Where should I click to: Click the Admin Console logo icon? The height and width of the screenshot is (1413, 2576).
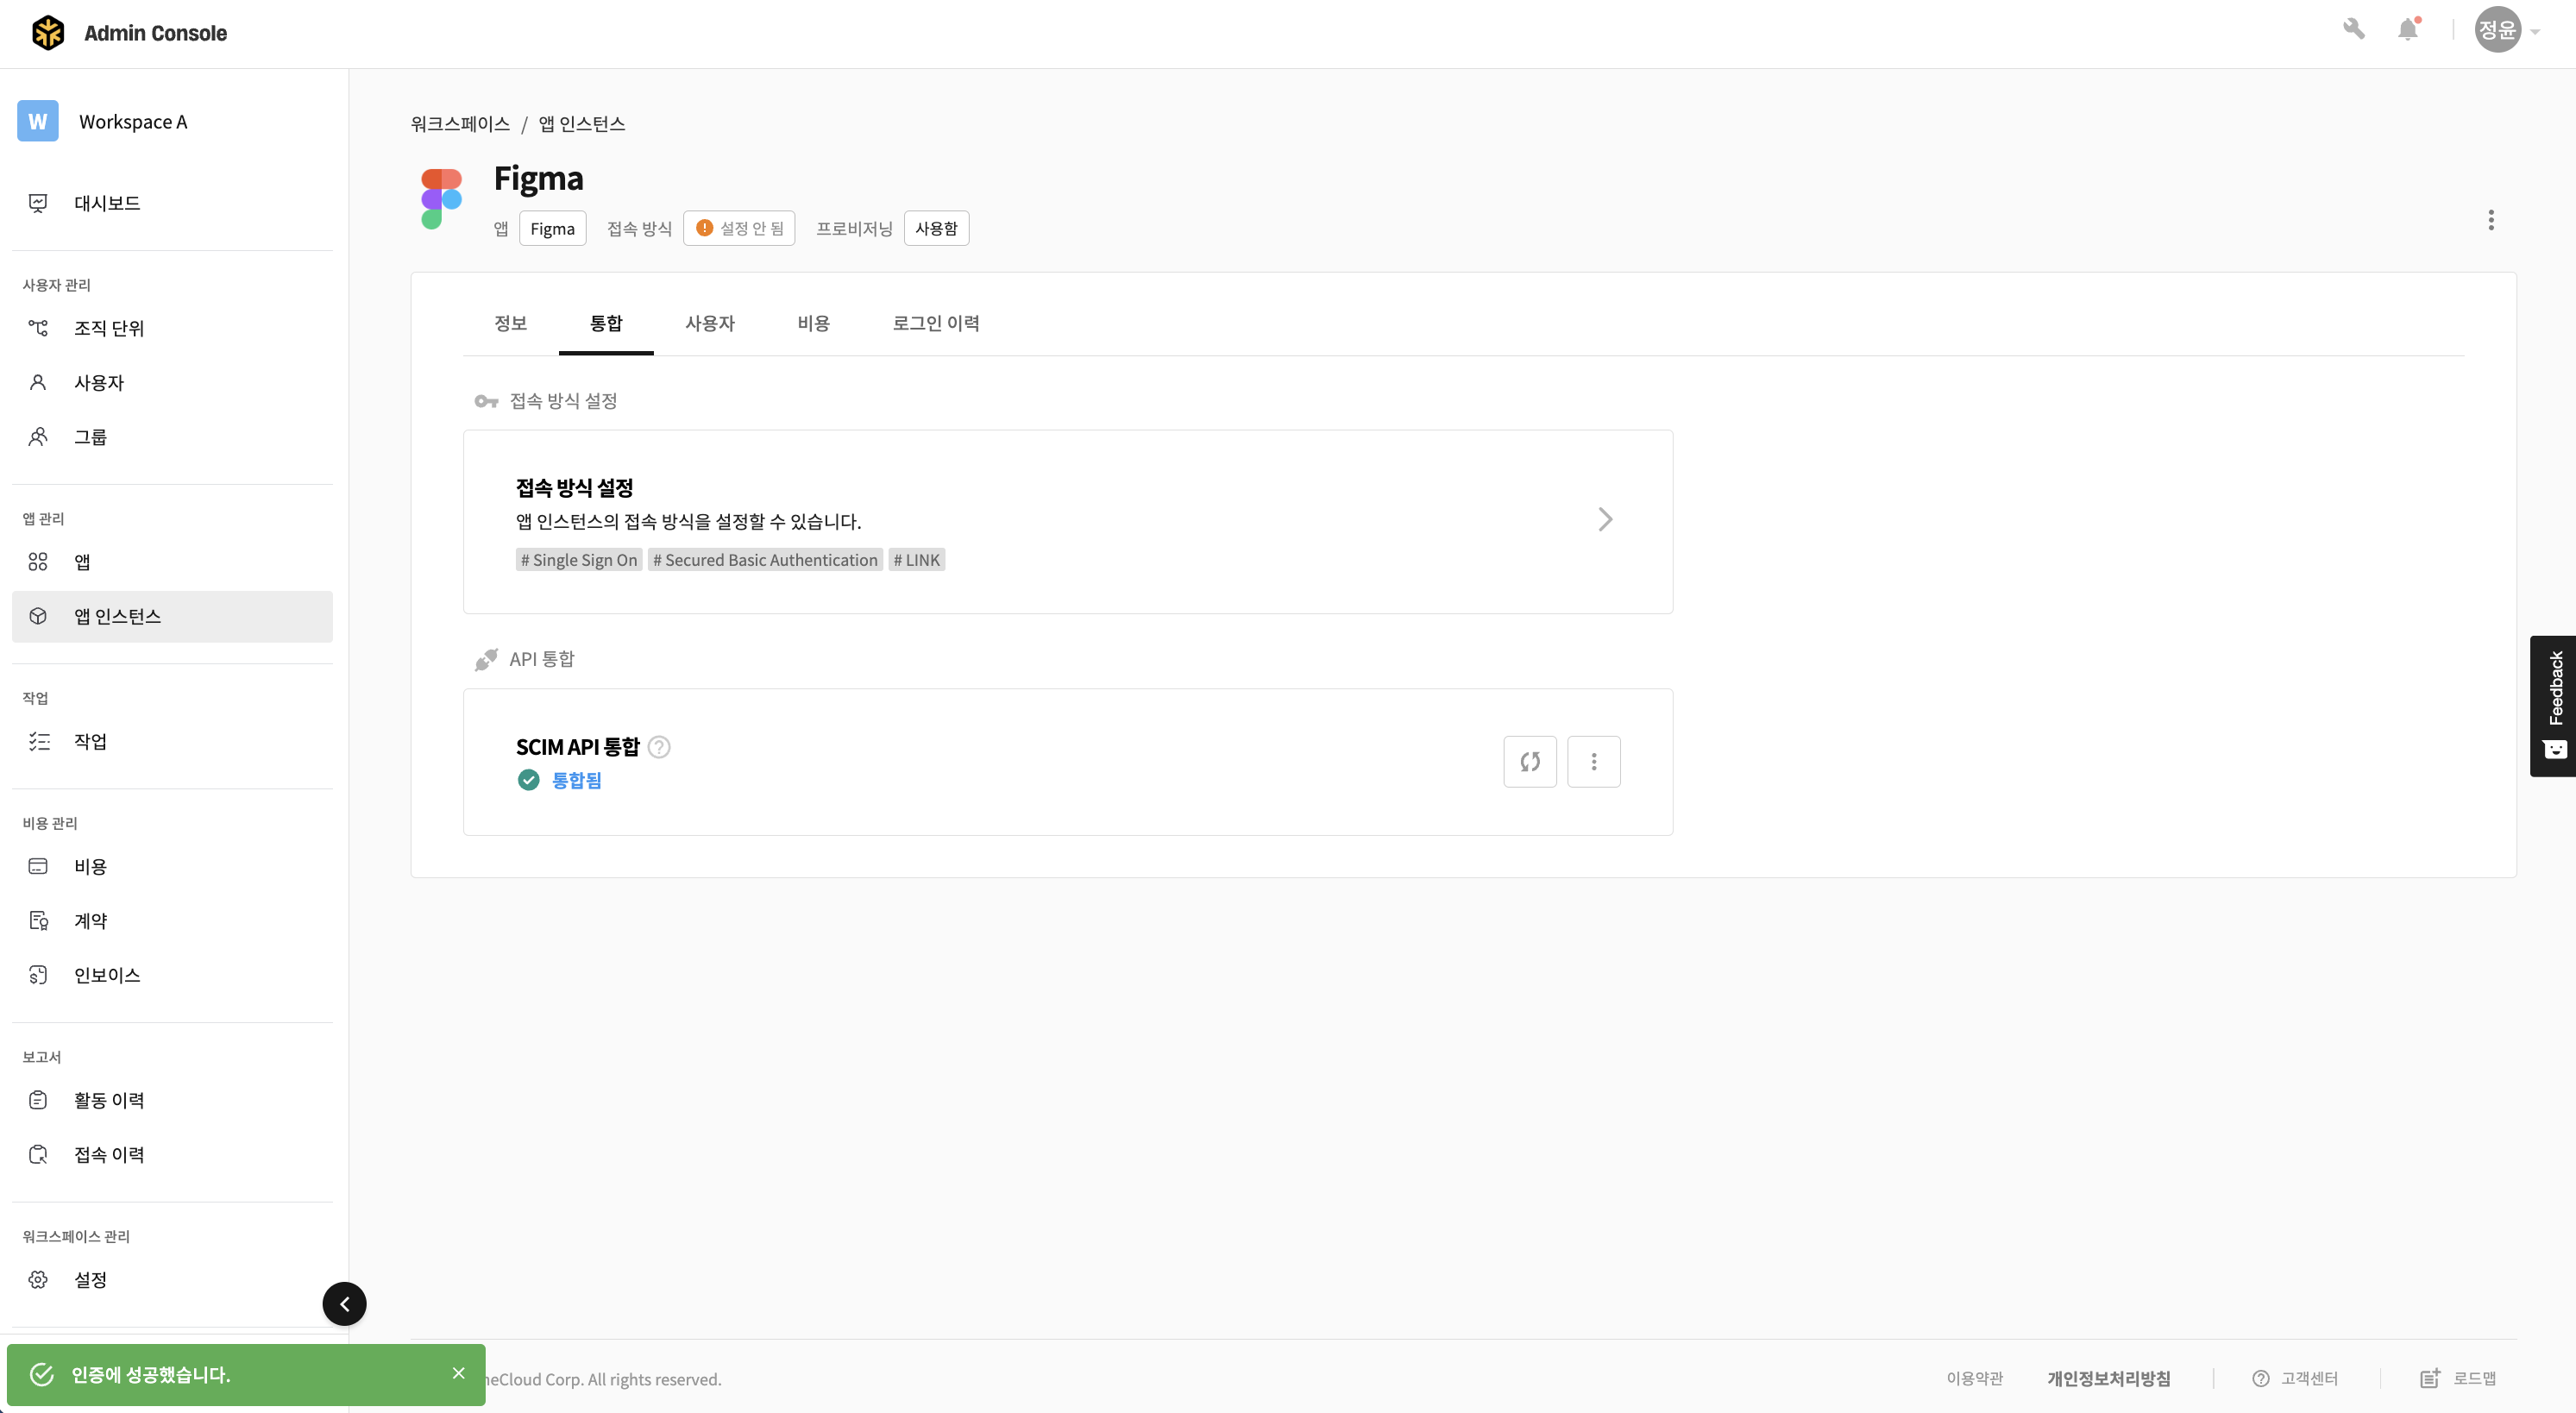[x=48, y=33]
